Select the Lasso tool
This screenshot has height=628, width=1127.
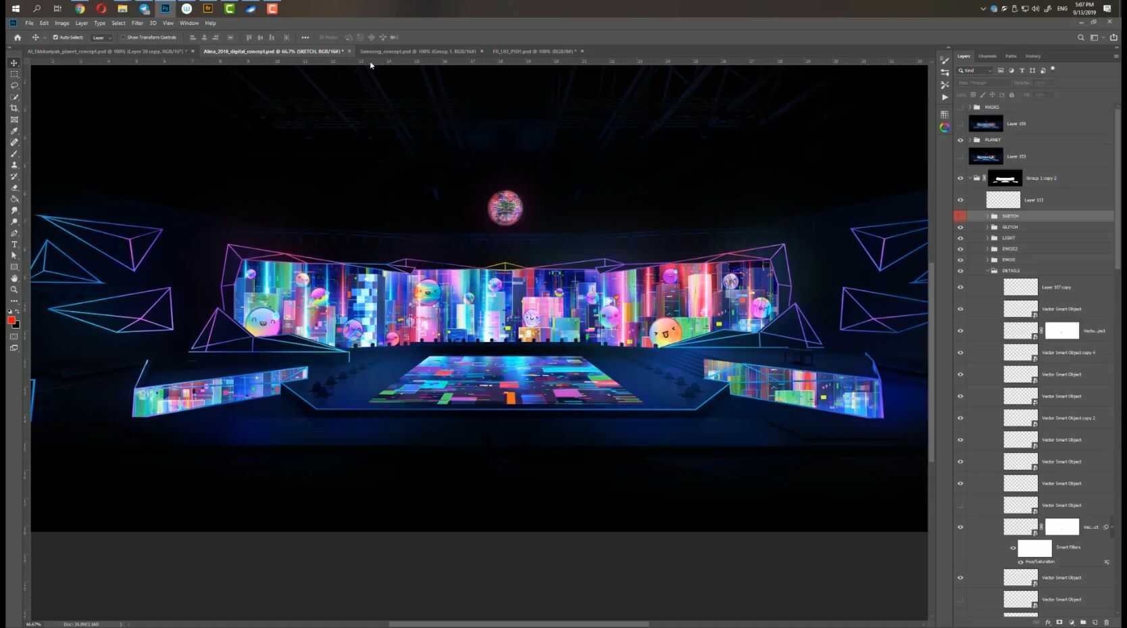pyautogui.click(x=14, y=86)
